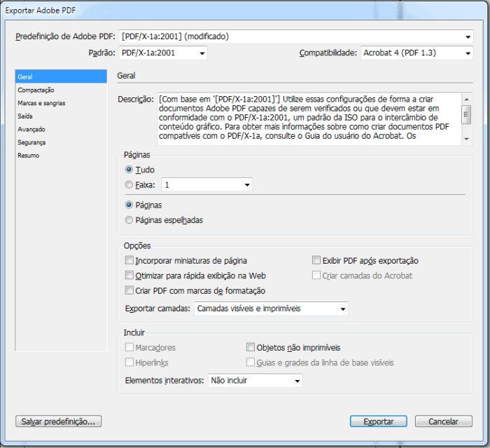Select the Páginas radio option
The width and height of the screenshot is (490, 448).
(x=129, y=205)
